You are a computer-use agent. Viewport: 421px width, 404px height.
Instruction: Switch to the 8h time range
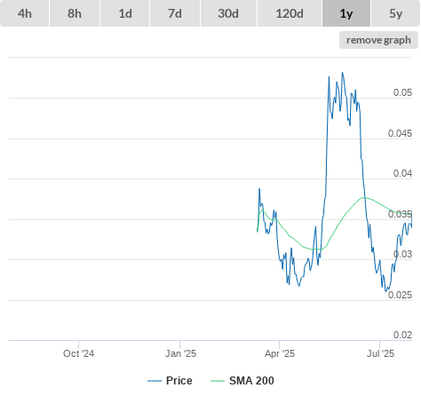75,13
